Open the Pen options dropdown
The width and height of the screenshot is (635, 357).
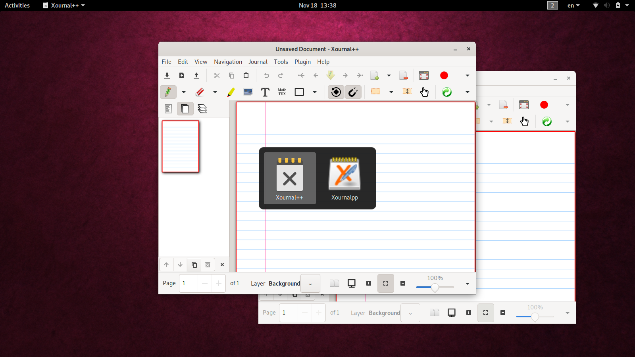pyautogui.click(x=183, y=92)
